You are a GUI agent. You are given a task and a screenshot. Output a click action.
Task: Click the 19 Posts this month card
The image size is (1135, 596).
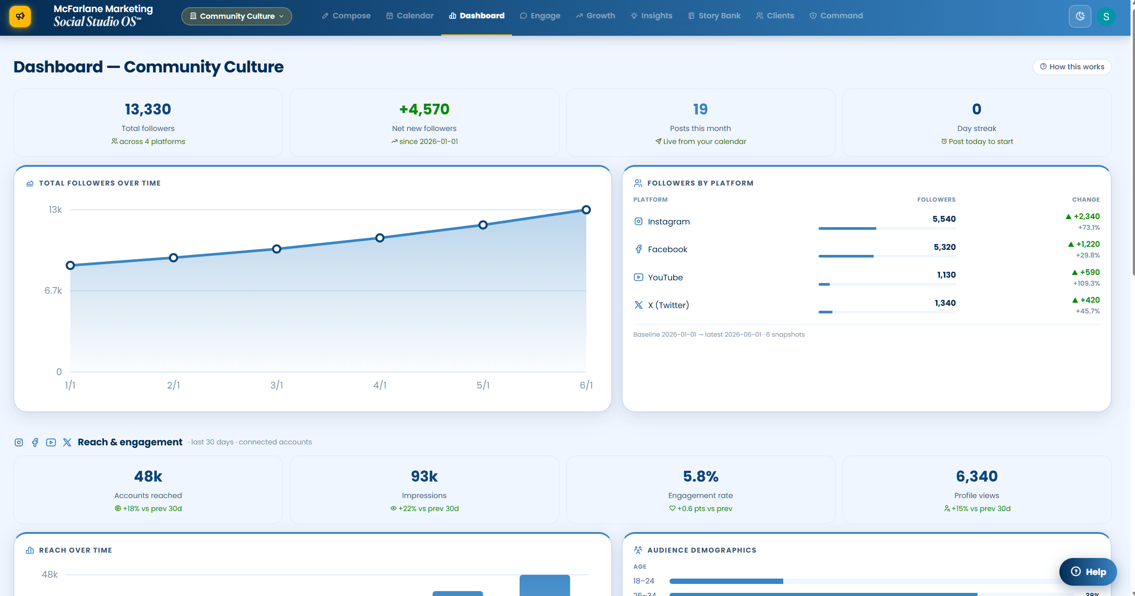point(700,123)
